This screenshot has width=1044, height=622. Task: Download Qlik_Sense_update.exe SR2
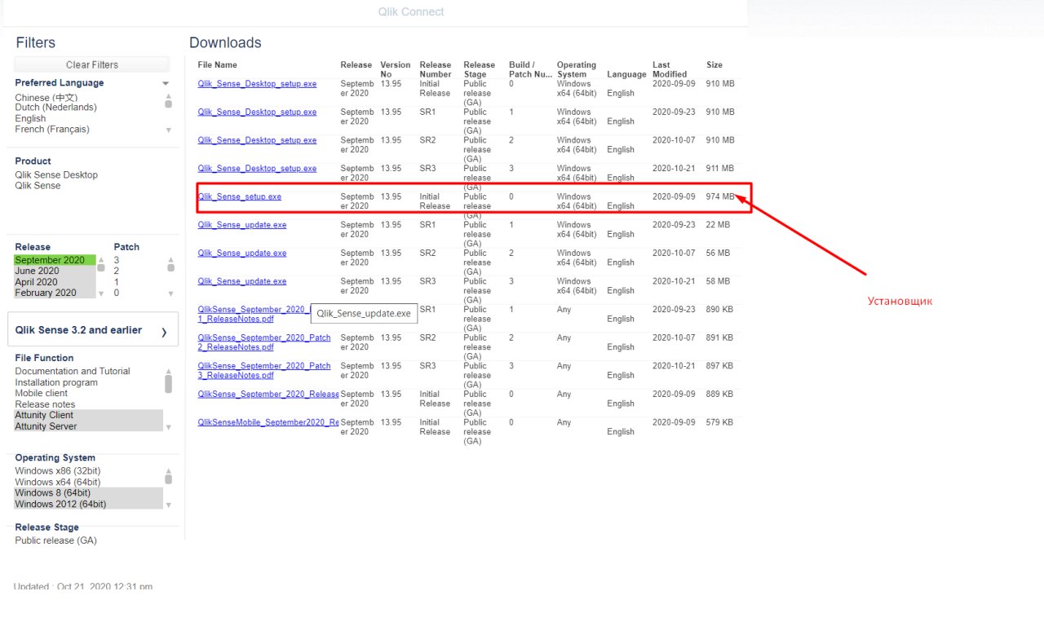(242, 253)
